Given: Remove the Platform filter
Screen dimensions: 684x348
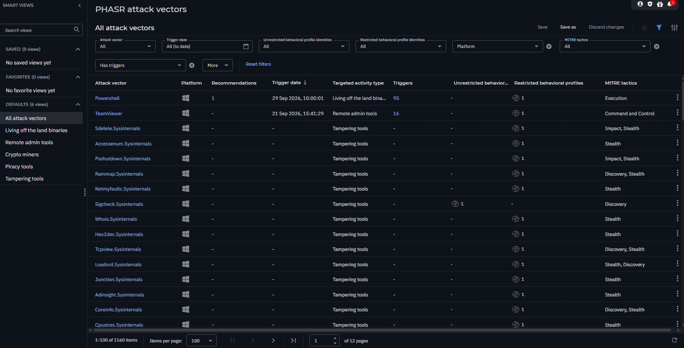Looking at the screenshot, I should (549, 46).
